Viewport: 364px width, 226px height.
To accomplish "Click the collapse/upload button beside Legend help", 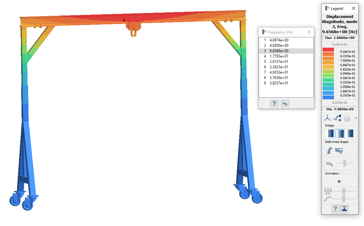I will coord(344,209).
